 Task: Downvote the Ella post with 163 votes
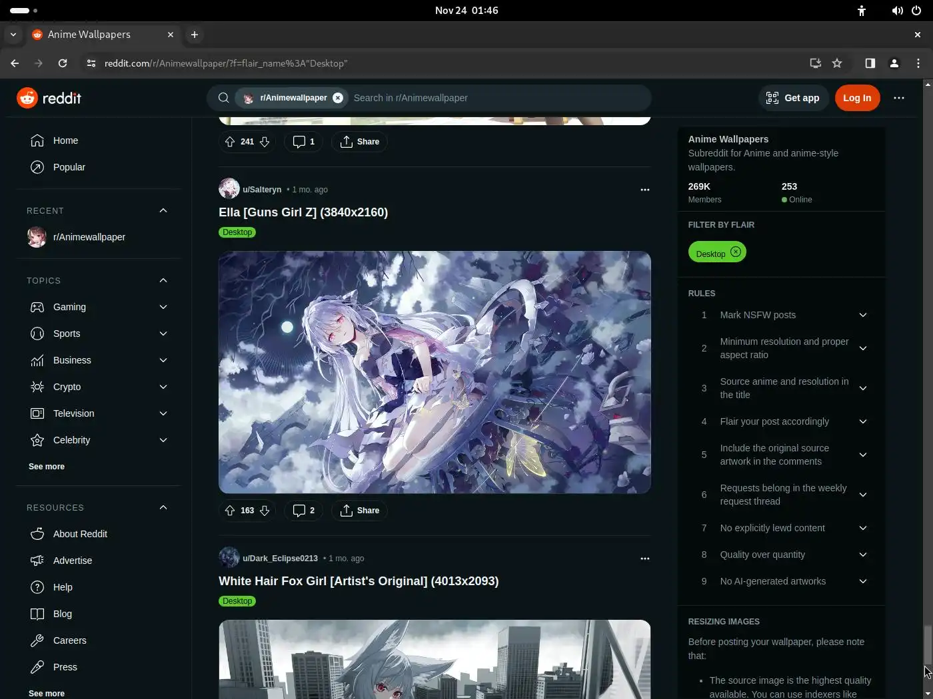coord(265,511)
